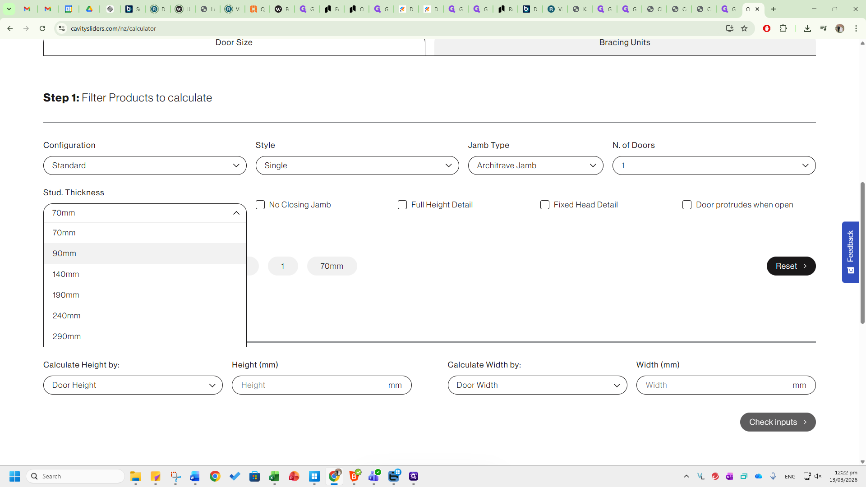
Task: Bookmark this page with star icon
Action: pos(744,28)
